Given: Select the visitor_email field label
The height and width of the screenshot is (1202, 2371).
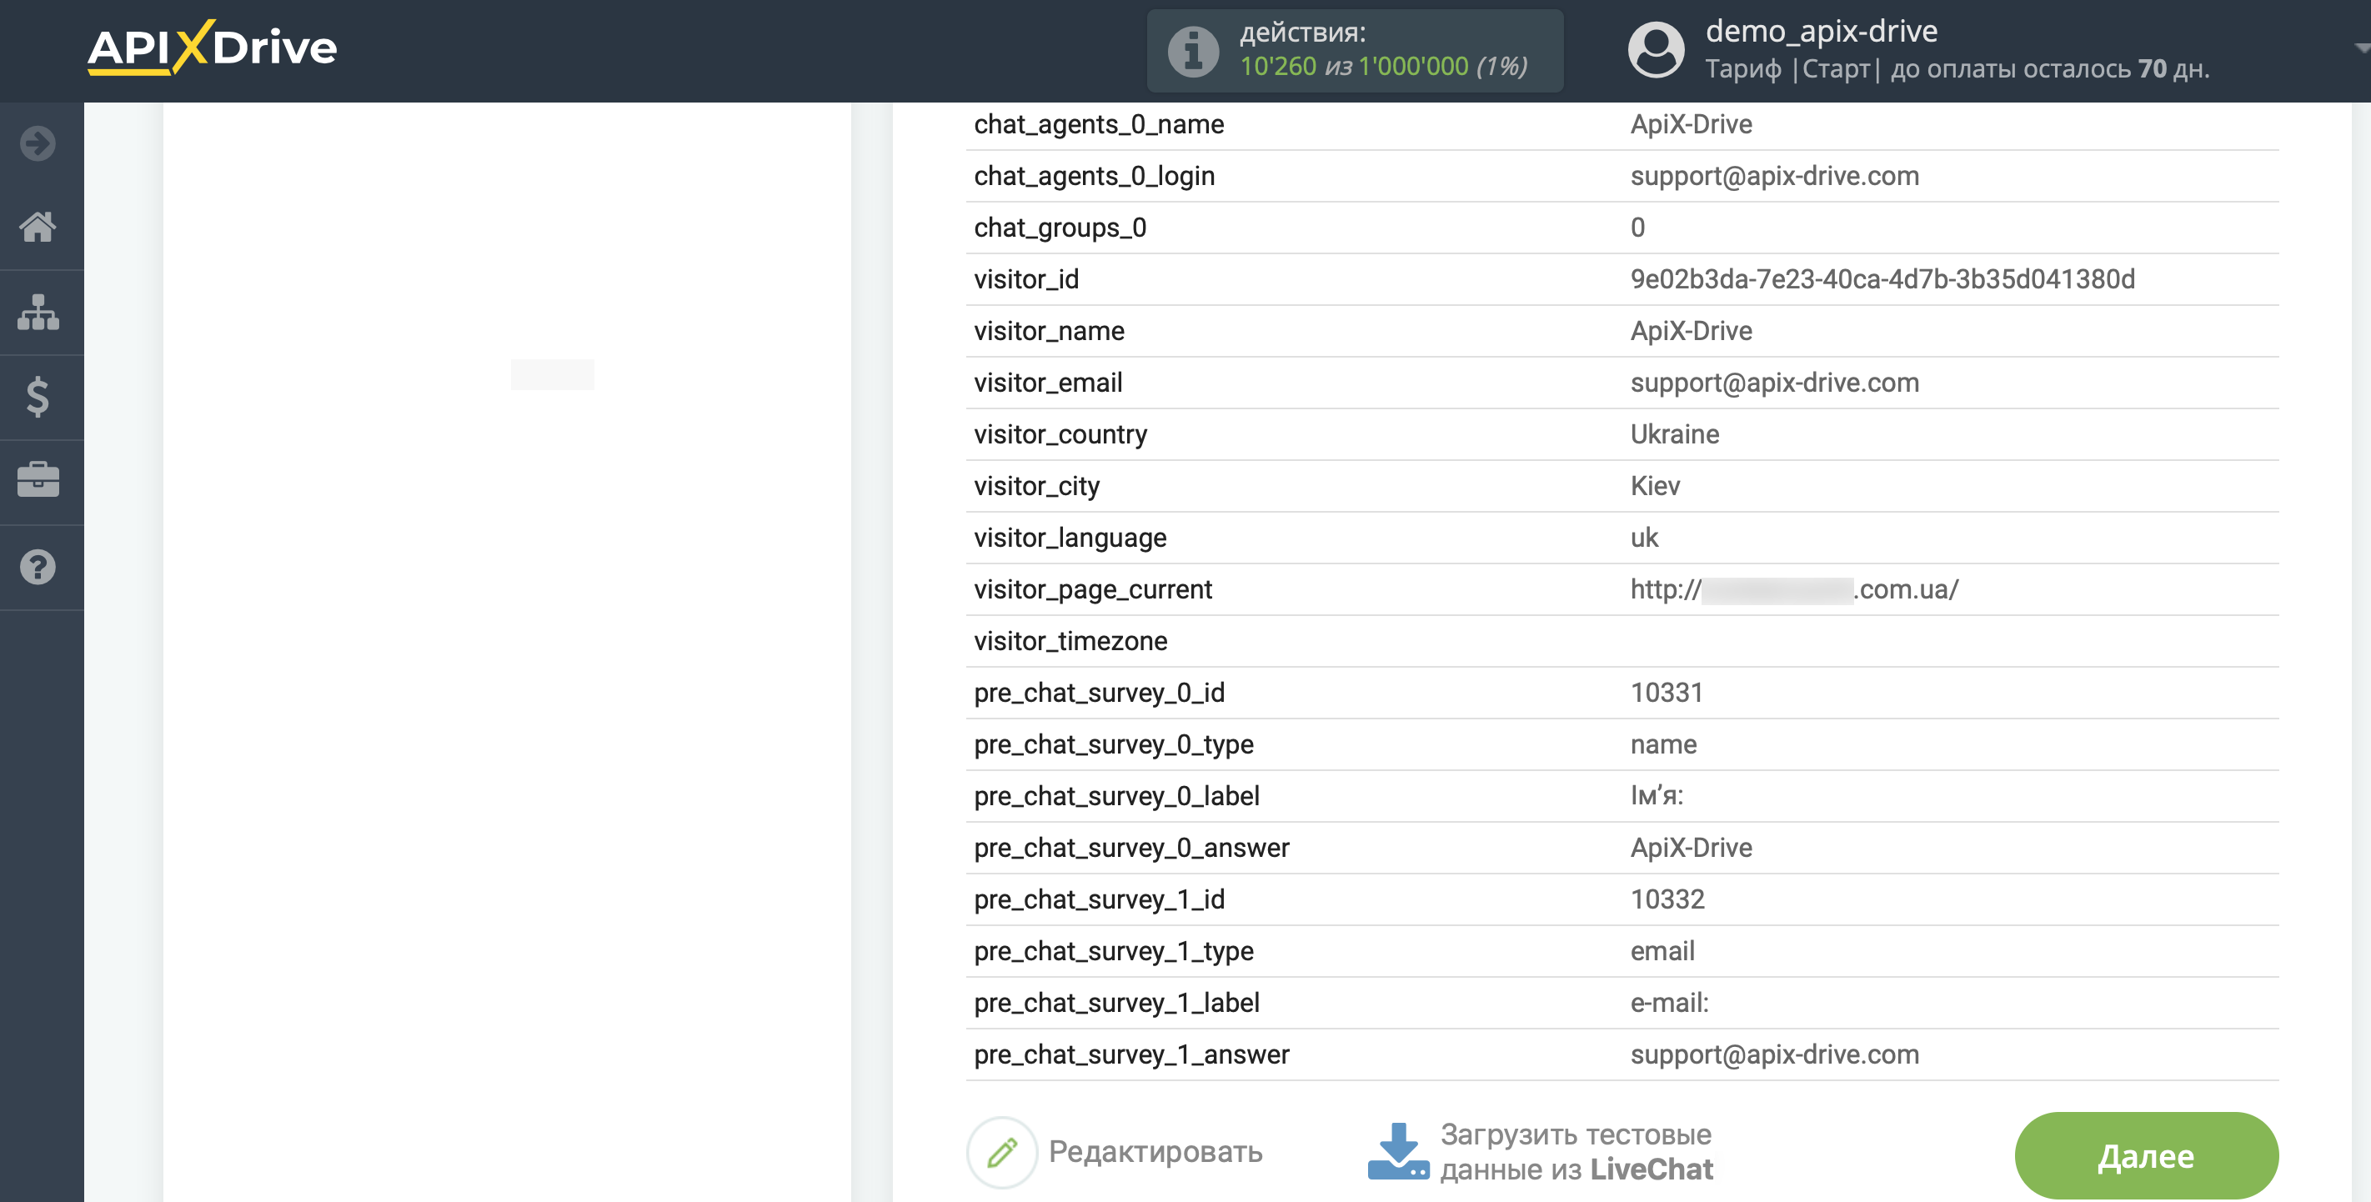Looking at the screenshot, I should (x=1048, y=382).
